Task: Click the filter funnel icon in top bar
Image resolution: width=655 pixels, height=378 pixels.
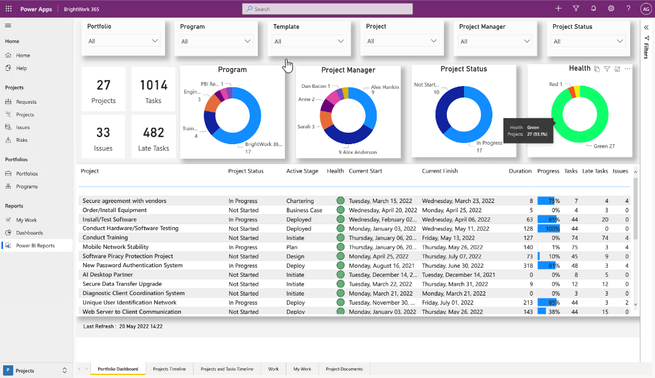Action: click(x=575, y=8)
